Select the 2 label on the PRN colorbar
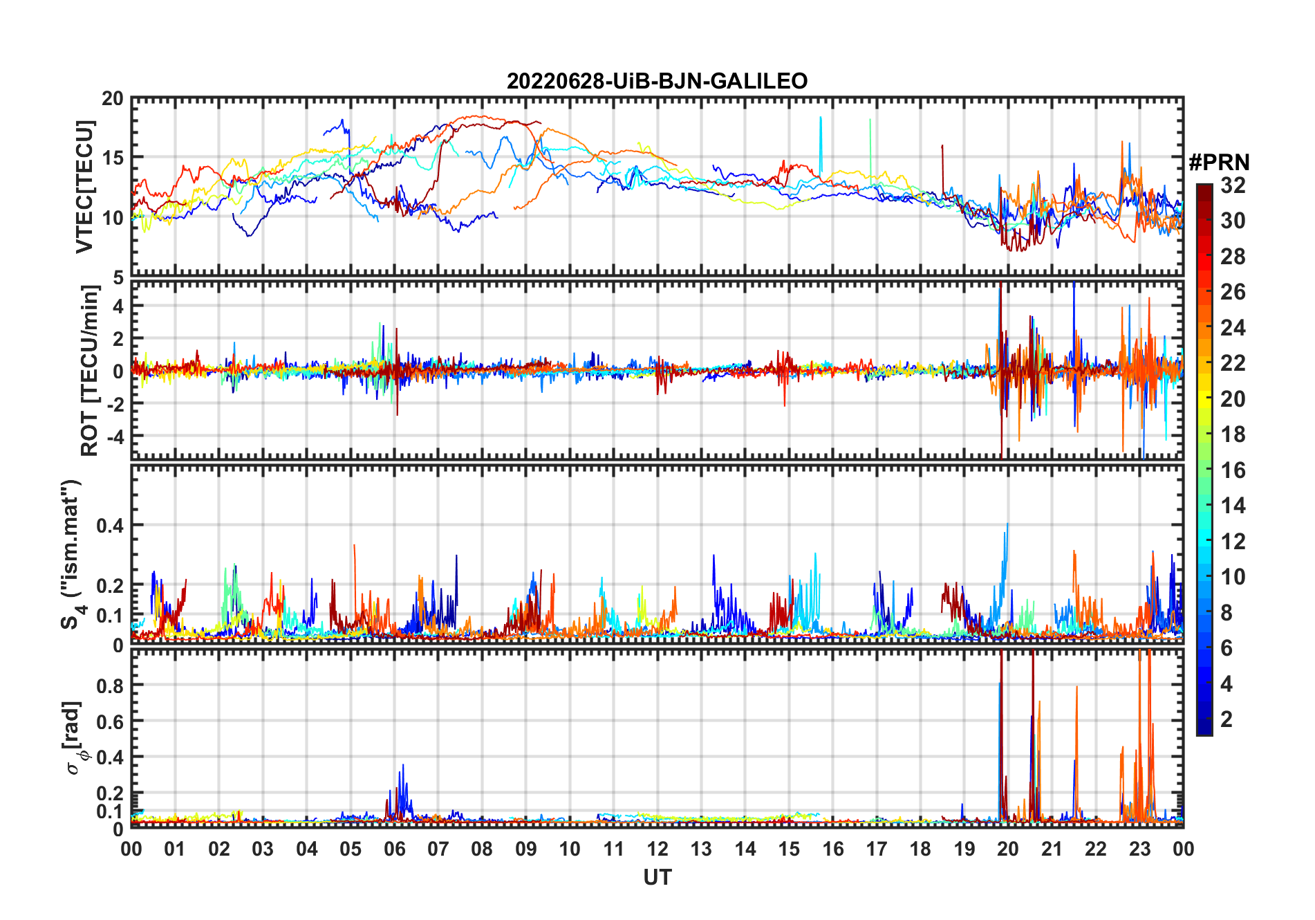Image resolution: width=1315 pixels, height=920 pixels. (1227, 719)
